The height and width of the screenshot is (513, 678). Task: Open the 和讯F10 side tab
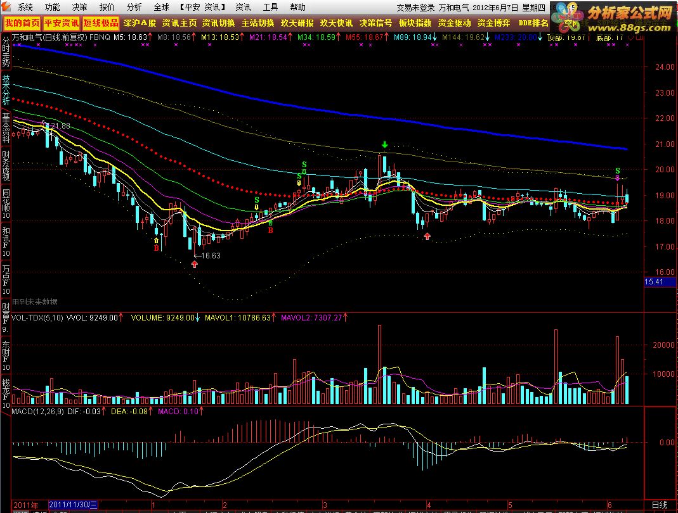point(6,242)
